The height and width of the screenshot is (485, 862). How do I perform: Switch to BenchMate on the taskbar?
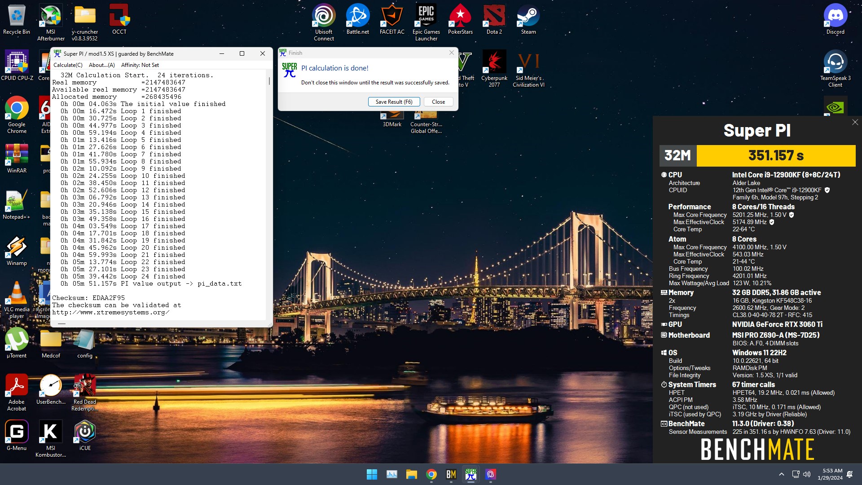click(x=451, y=474)
